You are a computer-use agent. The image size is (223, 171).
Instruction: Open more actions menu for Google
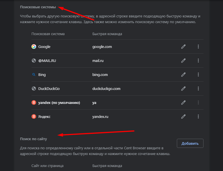point(198,47)
